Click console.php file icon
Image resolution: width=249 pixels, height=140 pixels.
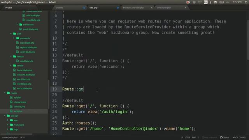click(x=11, y=107)
